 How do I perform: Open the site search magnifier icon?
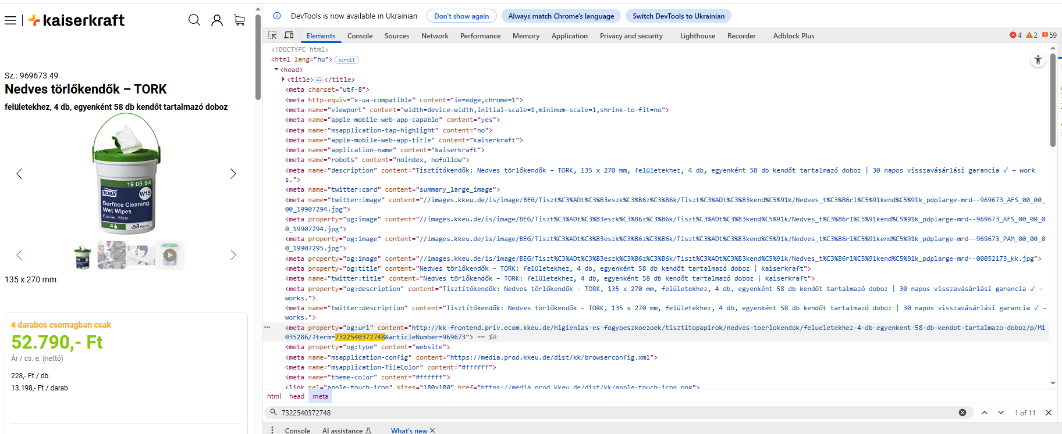(x=194, y=20)
